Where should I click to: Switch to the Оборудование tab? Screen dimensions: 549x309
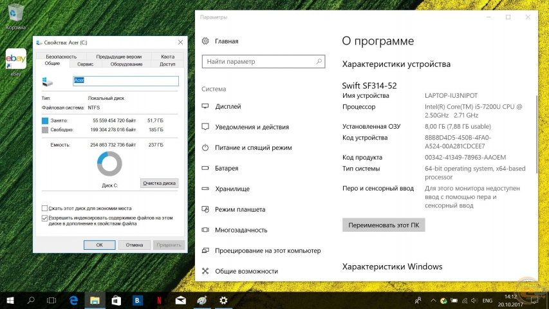(126, 64)
